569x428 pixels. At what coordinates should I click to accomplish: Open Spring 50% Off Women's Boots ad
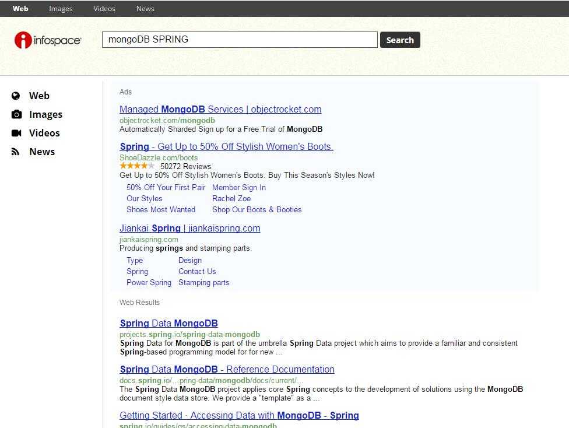pyautogui.click(x=226, y=147)
